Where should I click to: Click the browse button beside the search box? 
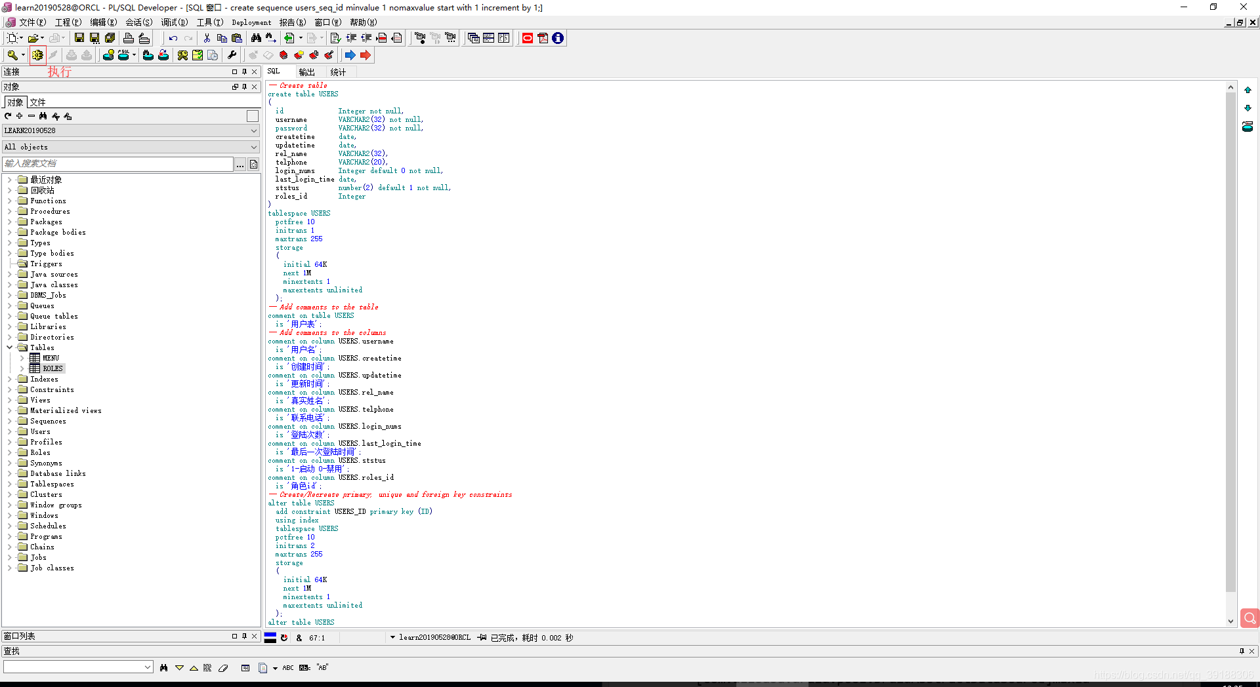[x=240, y=165]
